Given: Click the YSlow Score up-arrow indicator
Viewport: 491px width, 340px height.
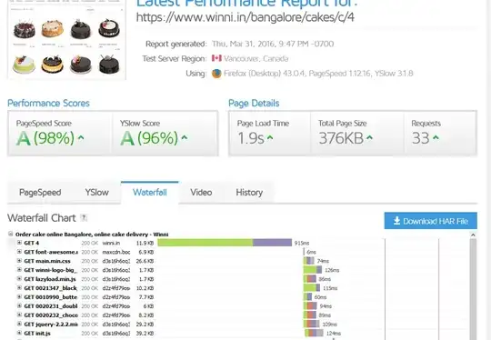Looking at the screenshot, I should click(185, 137).
